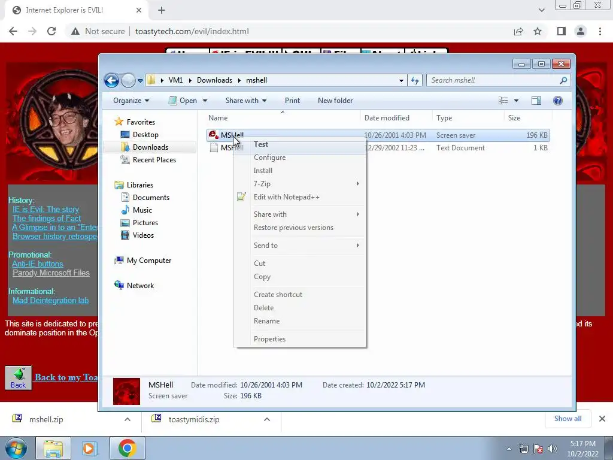Image resolution: width=613 pixels, height=460 pixels.
Task: Sort by the Name column header
Action: [283, 118]
